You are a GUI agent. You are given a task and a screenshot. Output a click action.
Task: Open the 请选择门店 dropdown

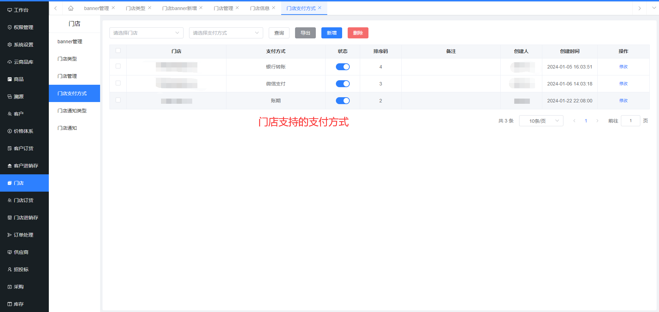coord(146,33)
